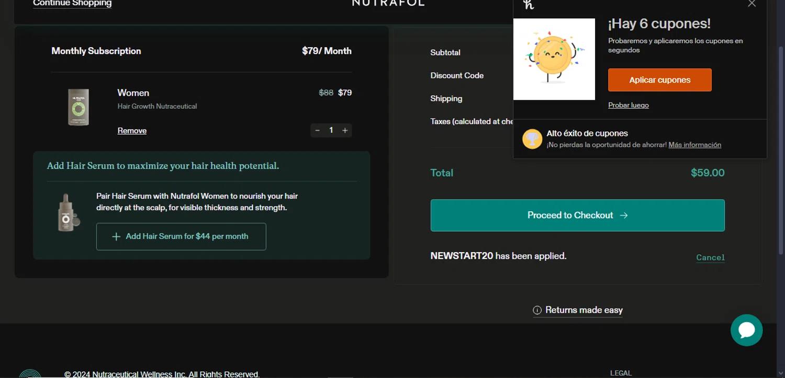Viewport: 785px width, 378px height.
Task: Click the Alto éxito de cupones text
Action: pyautogui.click(x=587, y=133)
